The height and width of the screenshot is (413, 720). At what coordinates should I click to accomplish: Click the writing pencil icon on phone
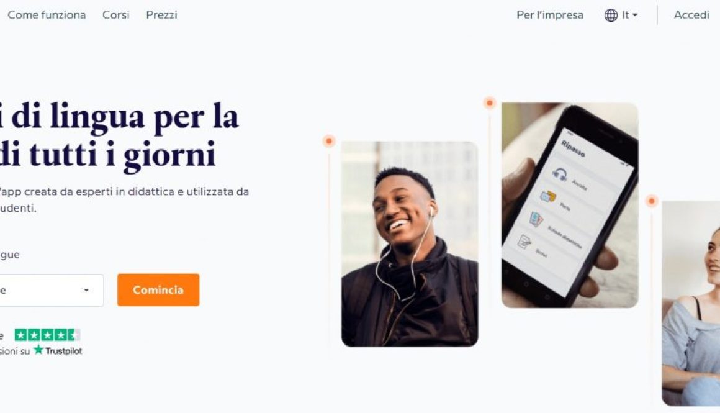(x=524, y=241)
